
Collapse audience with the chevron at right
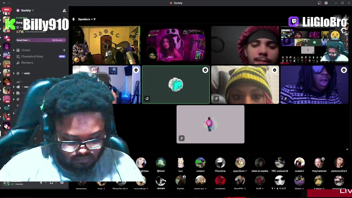[x=347, y=149]
